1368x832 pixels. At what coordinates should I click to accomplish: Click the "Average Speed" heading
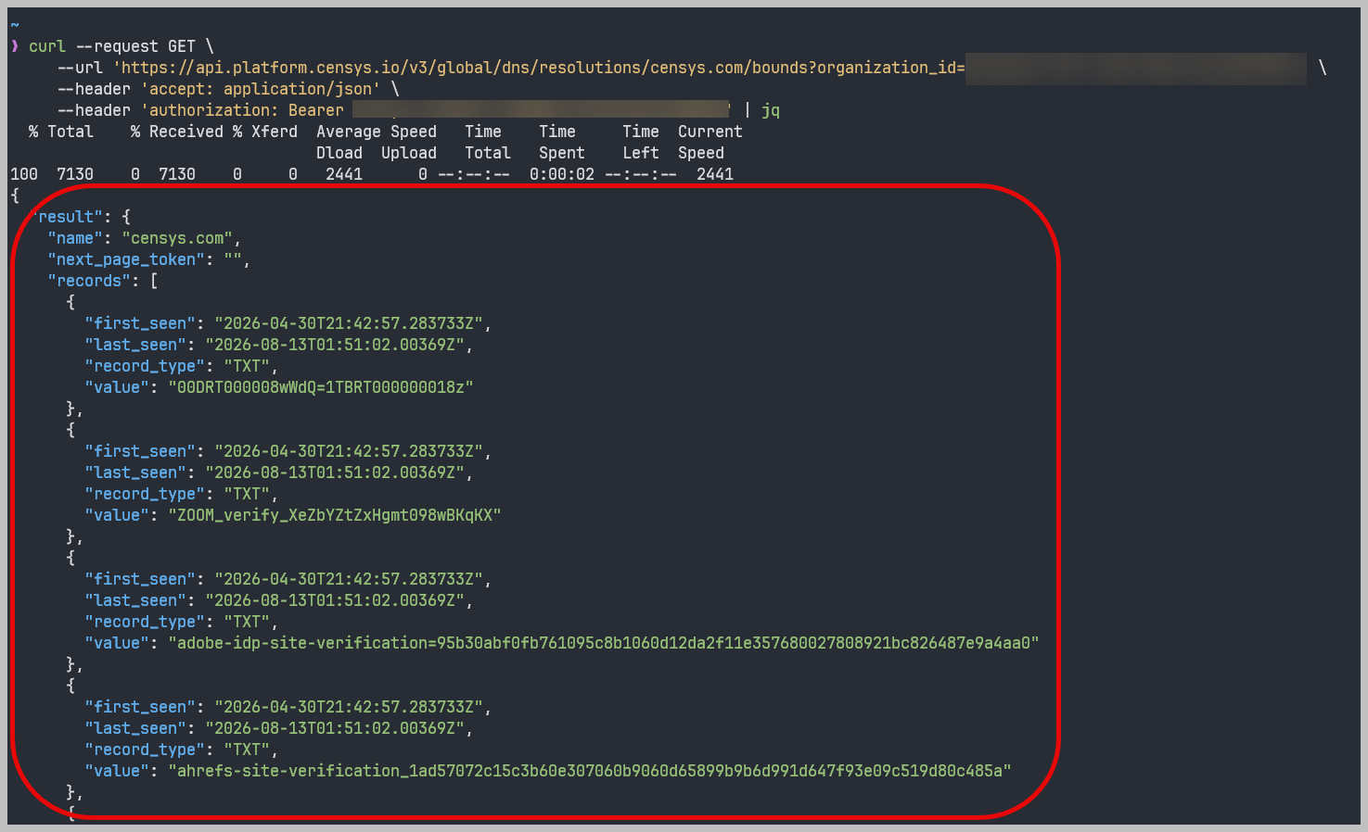click(377, 132)
